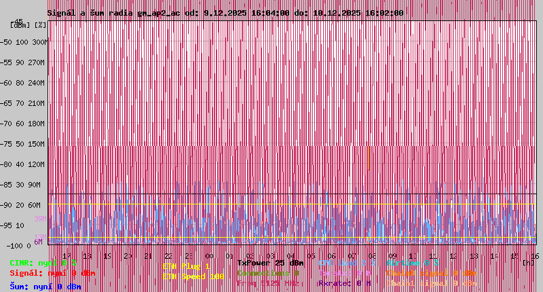The height and width of the screenshot is (292, 543).
Task: Click the '-80 40 120M' axis label
Action: pyautogui.click(x=23, y=164)
